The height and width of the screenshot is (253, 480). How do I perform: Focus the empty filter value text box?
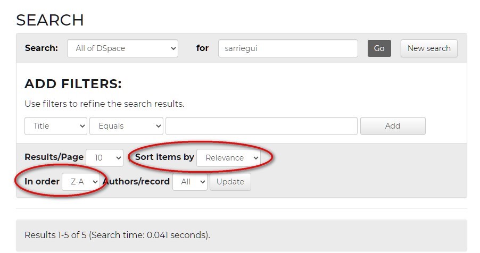coord(261,126)
